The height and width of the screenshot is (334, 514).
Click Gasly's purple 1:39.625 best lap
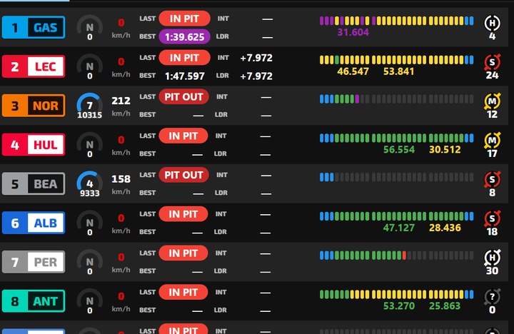click(x=184, y=37)
